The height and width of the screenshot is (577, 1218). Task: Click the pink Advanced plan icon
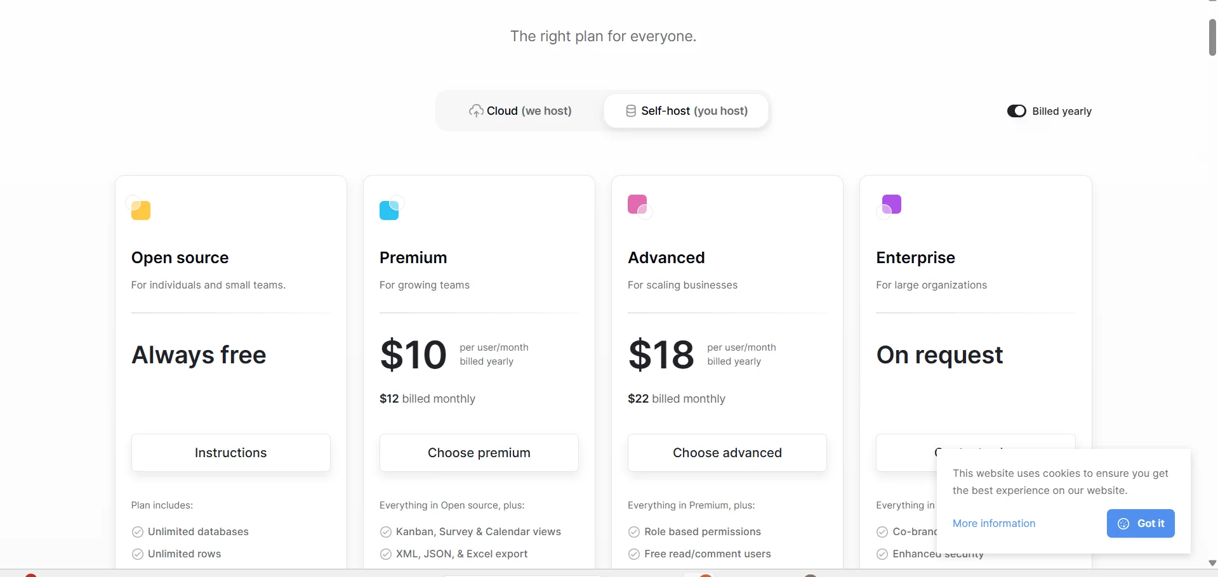tap(638, 205)
